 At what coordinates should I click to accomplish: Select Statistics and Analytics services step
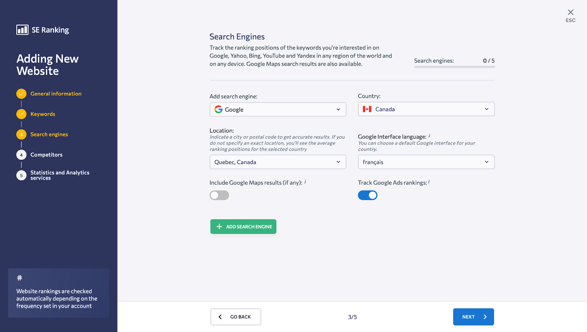[x=59, y=175]
